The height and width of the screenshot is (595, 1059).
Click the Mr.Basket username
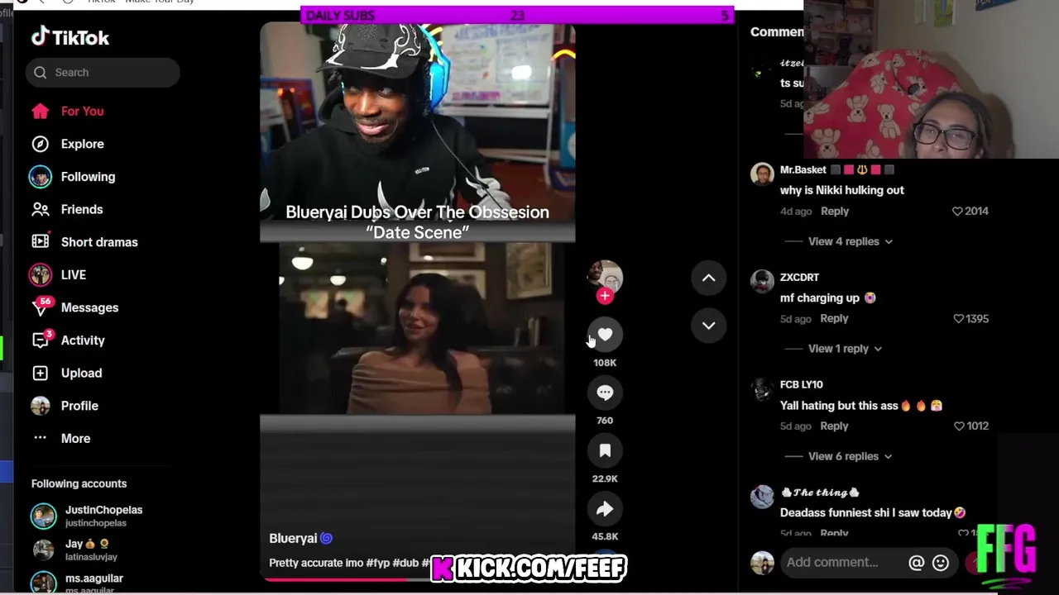pos(803,169)
